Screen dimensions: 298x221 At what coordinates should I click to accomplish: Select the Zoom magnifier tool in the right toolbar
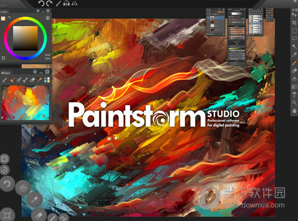tap(294, 103)
